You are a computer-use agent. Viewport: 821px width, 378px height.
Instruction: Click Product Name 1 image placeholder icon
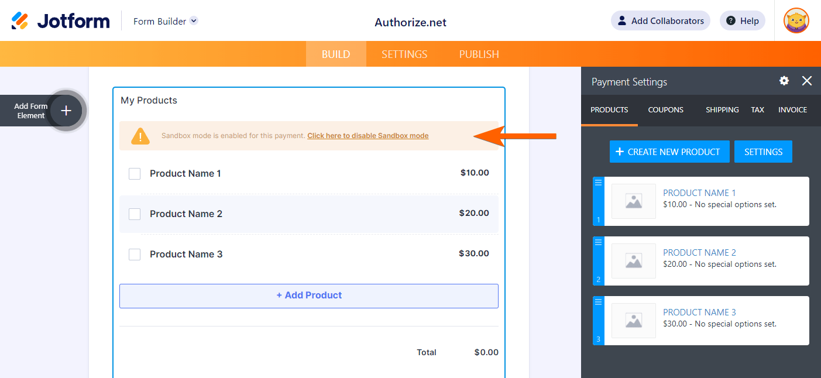click(633, 201)
